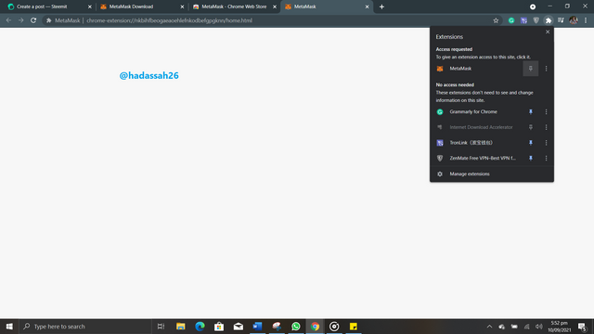
Task: Bookmark this page with the star icon
Action: point(496,20)
